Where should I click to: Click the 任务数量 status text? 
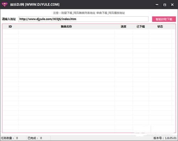[x=10, y=138]
